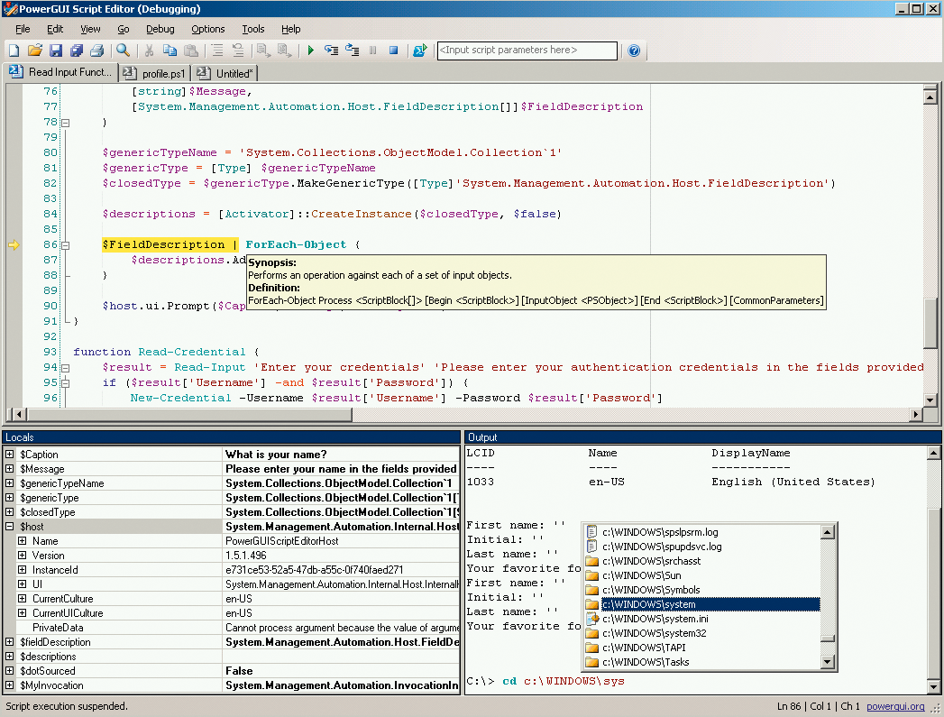Select the Step Over debug icon
This screenshot has width=944, height=717.
[353, 51]
